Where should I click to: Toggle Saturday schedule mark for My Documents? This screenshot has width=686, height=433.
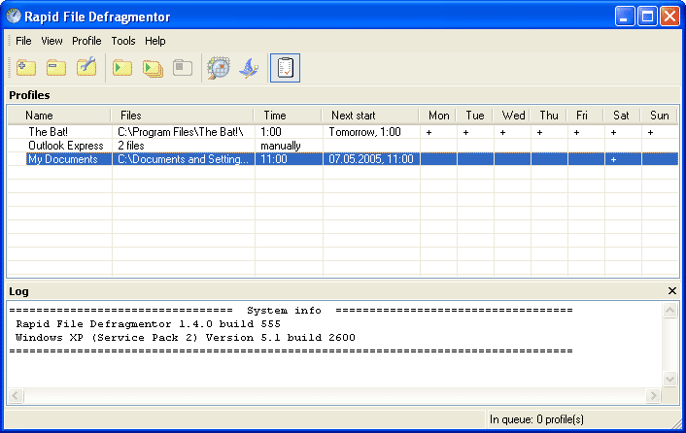point(613,159)
